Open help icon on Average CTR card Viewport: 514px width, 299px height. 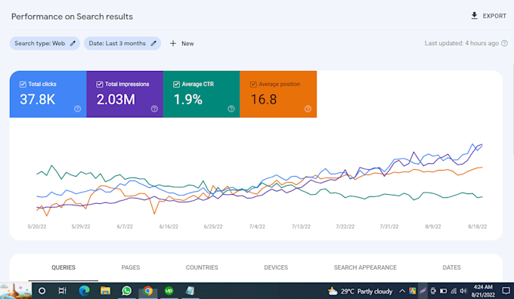[x=231, y=109]
